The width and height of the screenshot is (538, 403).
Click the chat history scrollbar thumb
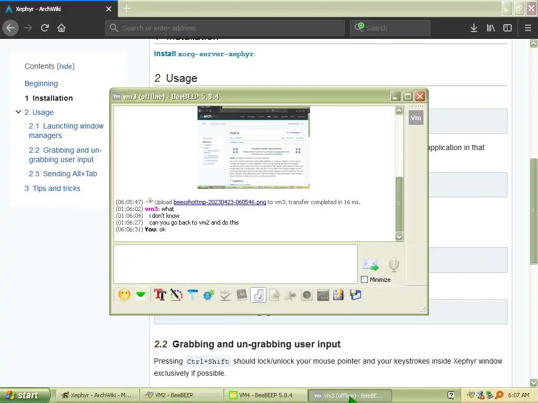tap(399, 204)
